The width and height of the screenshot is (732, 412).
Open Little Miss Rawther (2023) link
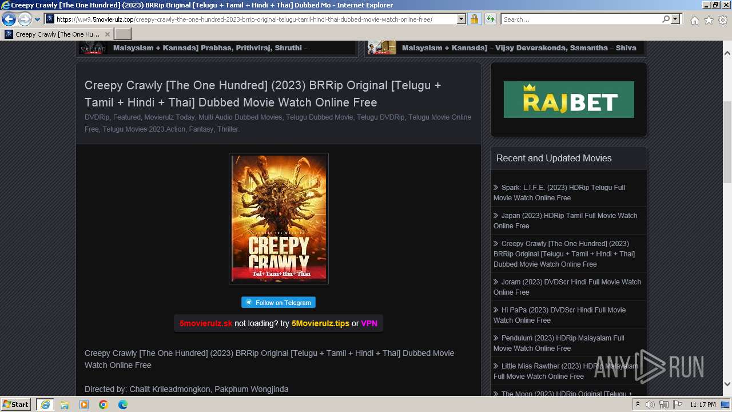tap(566, 371)
